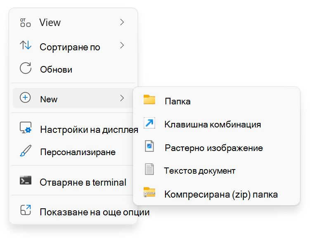Click the bitmap image file icon

[149, 146]
